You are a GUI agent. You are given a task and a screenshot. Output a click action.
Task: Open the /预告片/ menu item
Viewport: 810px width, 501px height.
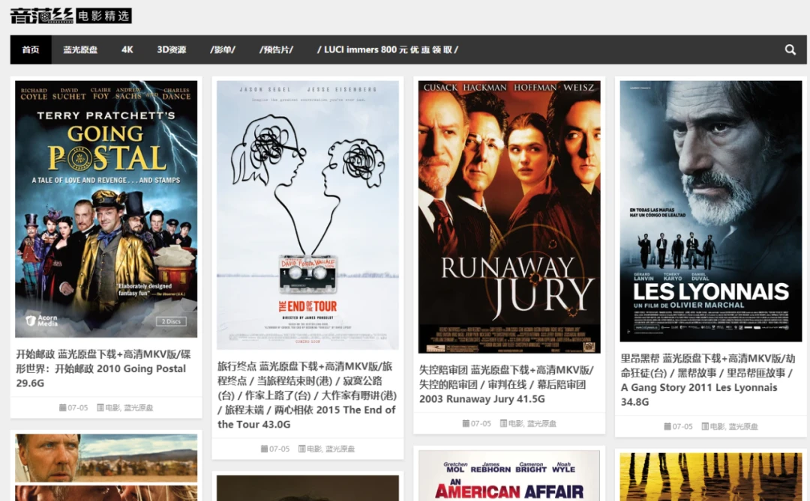276,49
